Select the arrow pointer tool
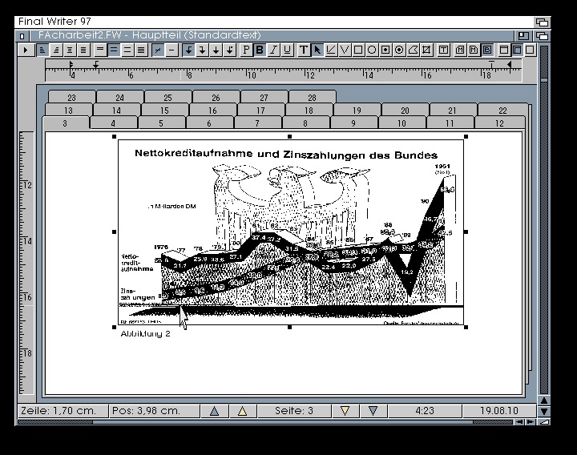Viewport: 577px width, 455px height. point(317,50)
